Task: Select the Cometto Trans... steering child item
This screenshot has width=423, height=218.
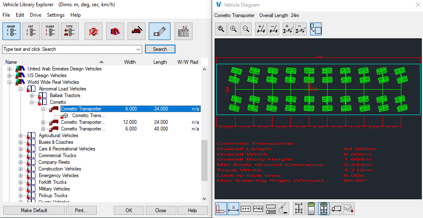Action: click(88, 115)
